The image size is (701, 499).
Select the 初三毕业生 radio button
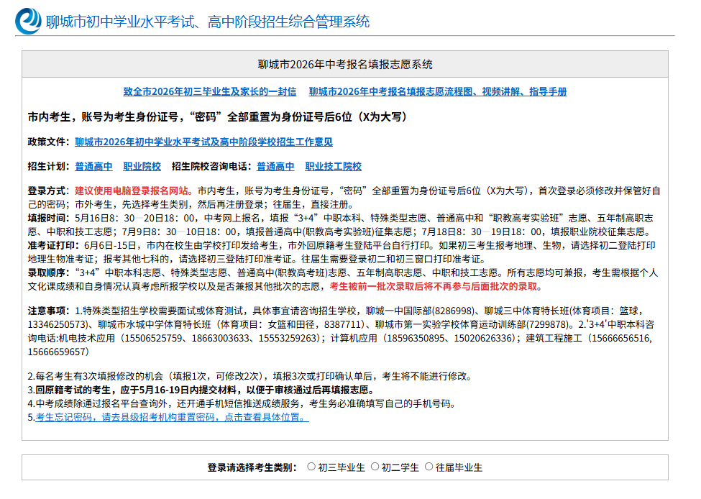311,467
